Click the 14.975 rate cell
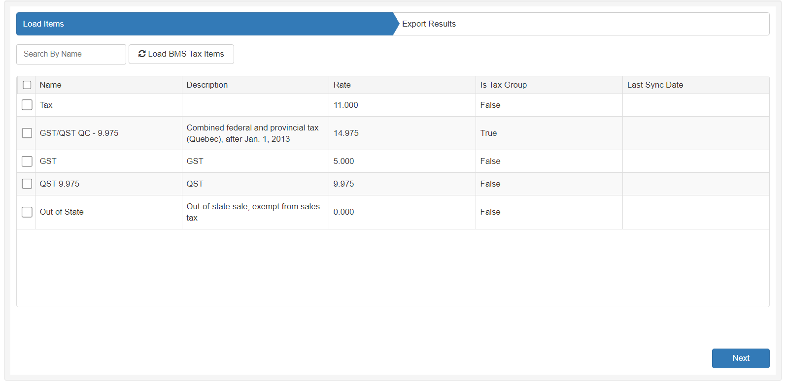The width and height of the screenshot is (787, 385). coord(346,133)
